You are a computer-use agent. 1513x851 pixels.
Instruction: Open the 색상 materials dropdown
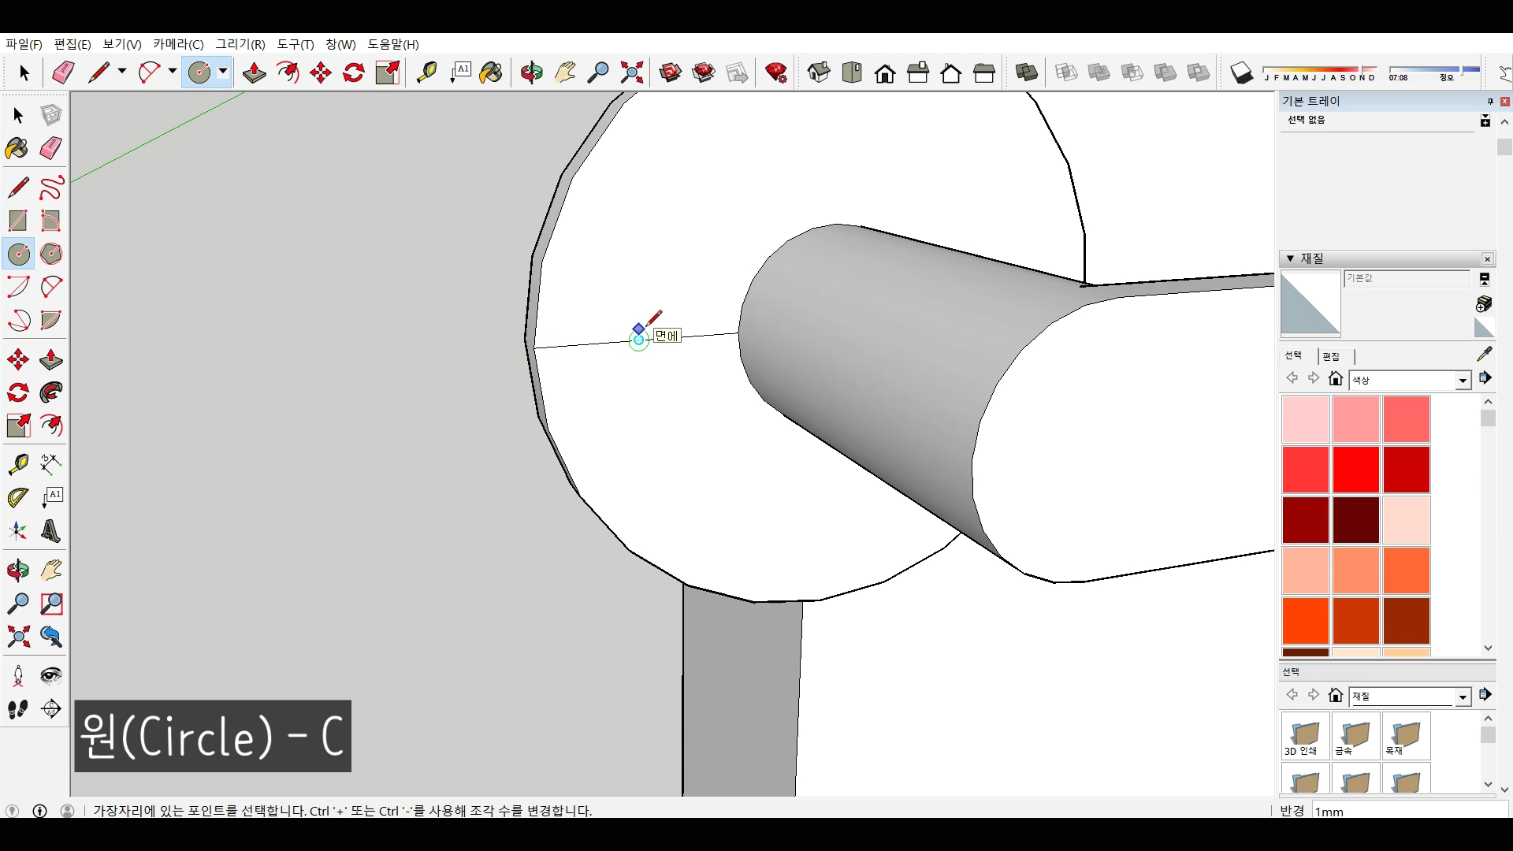pos(1463,381)
